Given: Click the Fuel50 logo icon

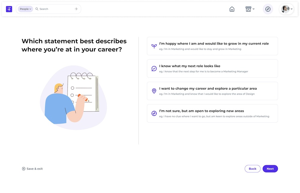Looking at the screenshot, I should pyautogui.click(x=9, y=9).
